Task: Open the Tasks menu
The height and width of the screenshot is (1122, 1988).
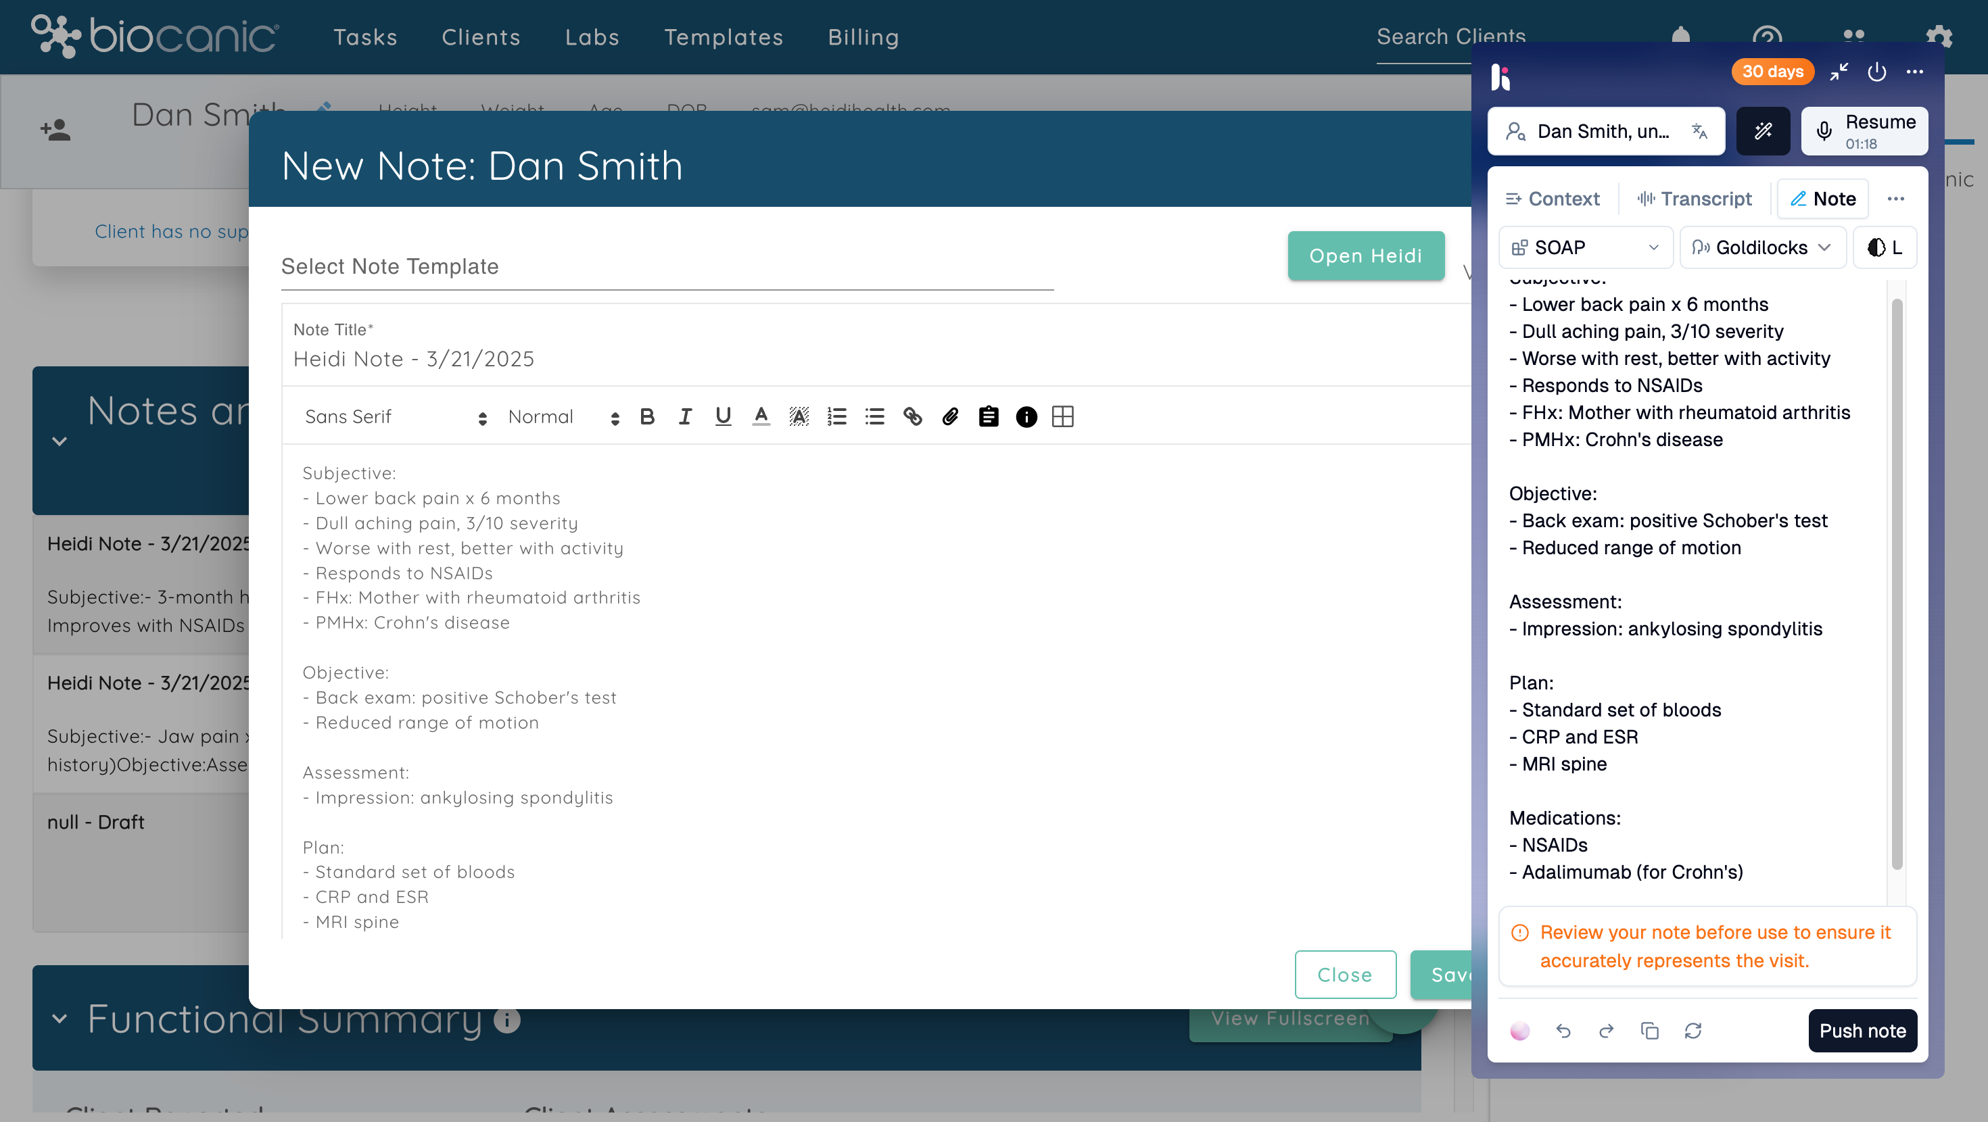Action: tap(365, 37)
